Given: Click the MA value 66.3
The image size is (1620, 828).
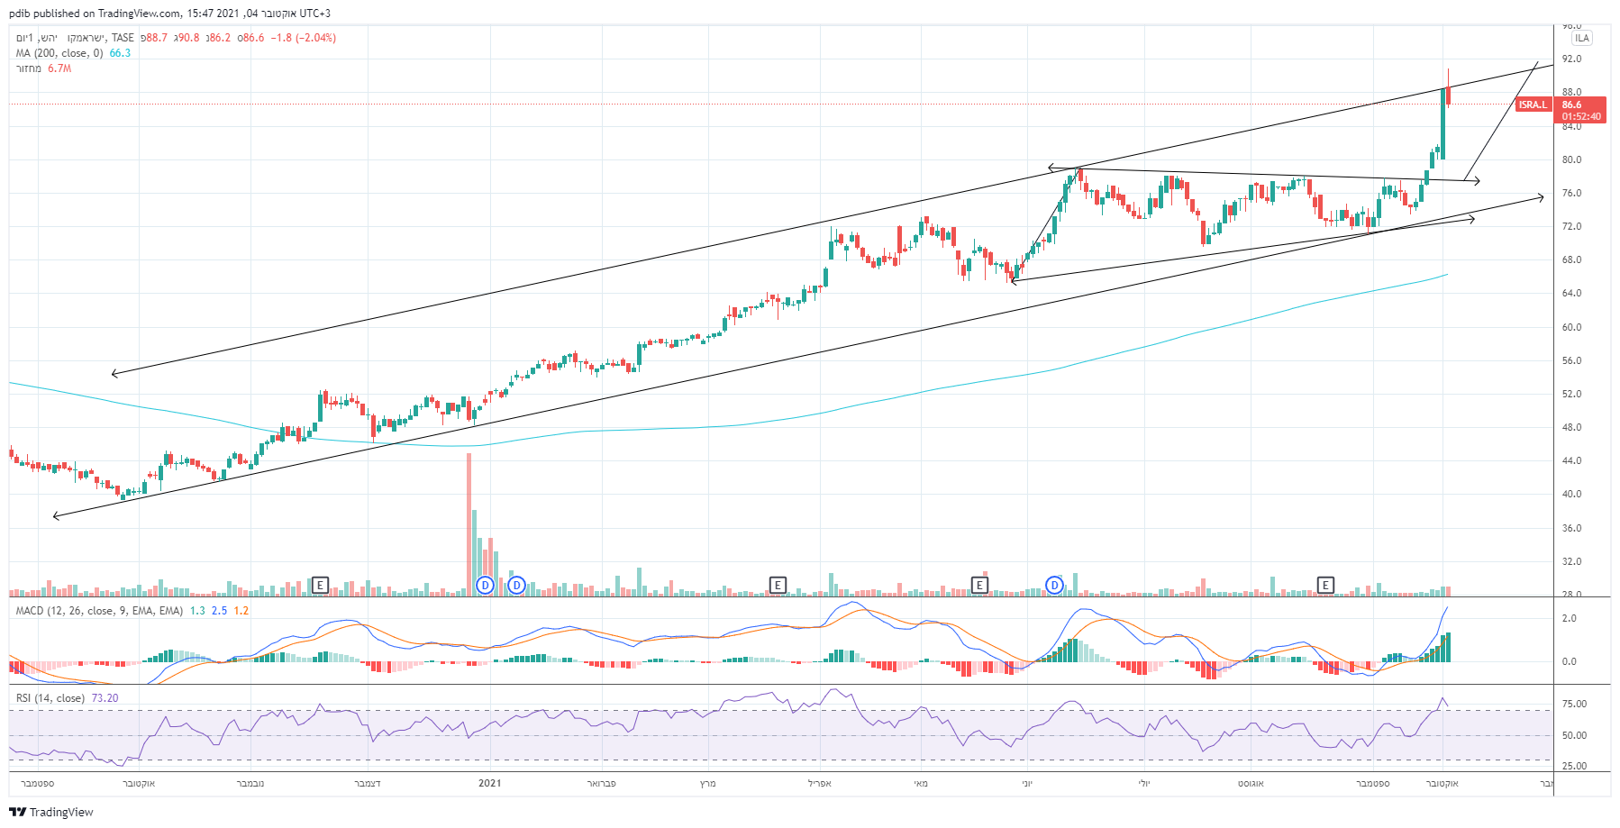Looking at the screenshot, I should click(120, 53).
